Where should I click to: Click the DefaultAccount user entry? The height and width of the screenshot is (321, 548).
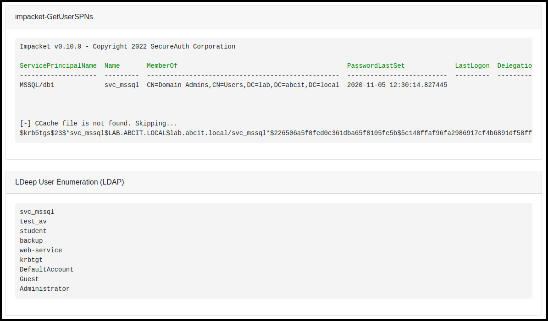[x=46, y=269]
